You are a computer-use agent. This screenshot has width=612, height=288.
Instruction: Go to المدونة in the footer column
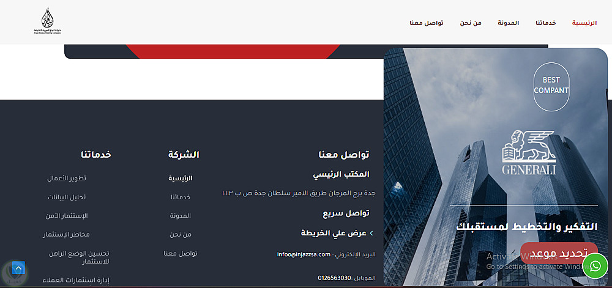181,215
